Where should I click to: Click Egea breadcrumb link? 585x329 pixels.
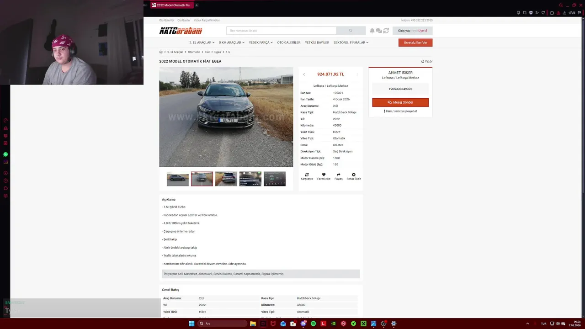(x=218, y=52)
